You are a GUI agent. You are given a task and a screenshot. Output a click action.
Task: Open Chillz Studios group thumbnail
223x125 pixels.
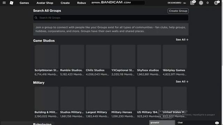[x=98, y=57]
